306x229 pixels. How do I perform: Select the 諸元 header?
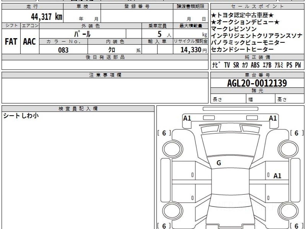point(258,91)
